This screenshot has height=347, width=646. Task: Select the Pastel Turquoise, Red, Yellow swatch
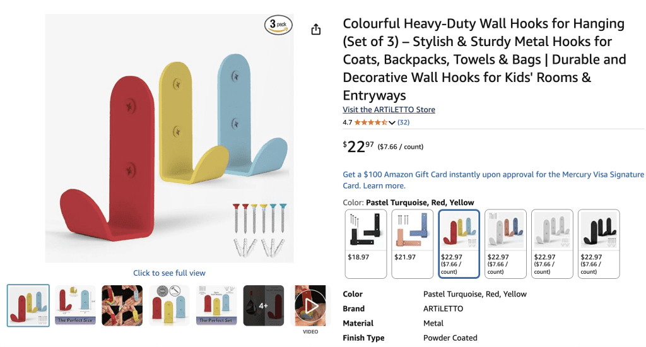point(459,244)
